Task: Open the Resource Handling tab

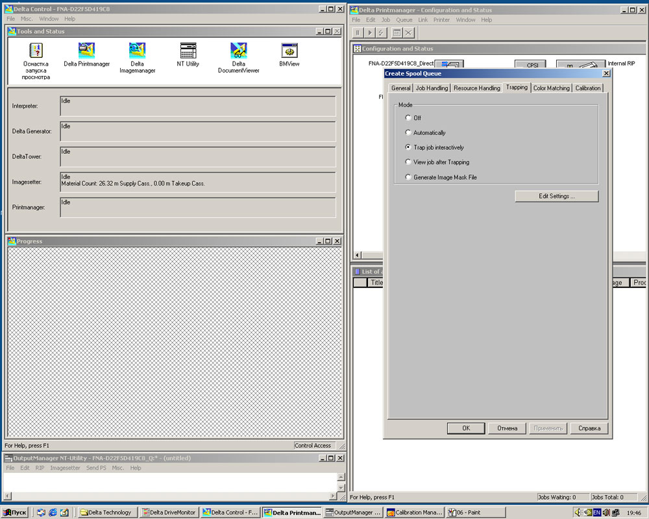Action: 477,88
